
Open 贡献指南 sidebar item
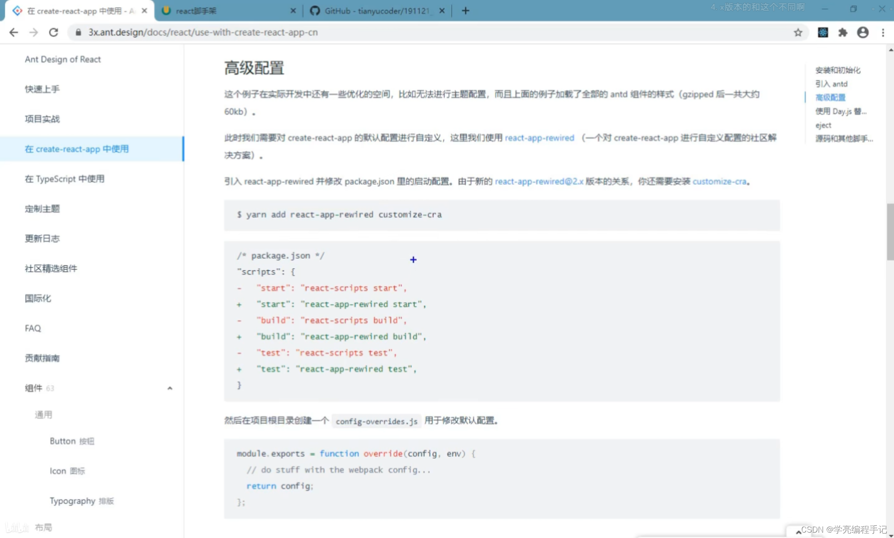click(x=42, y=358)
